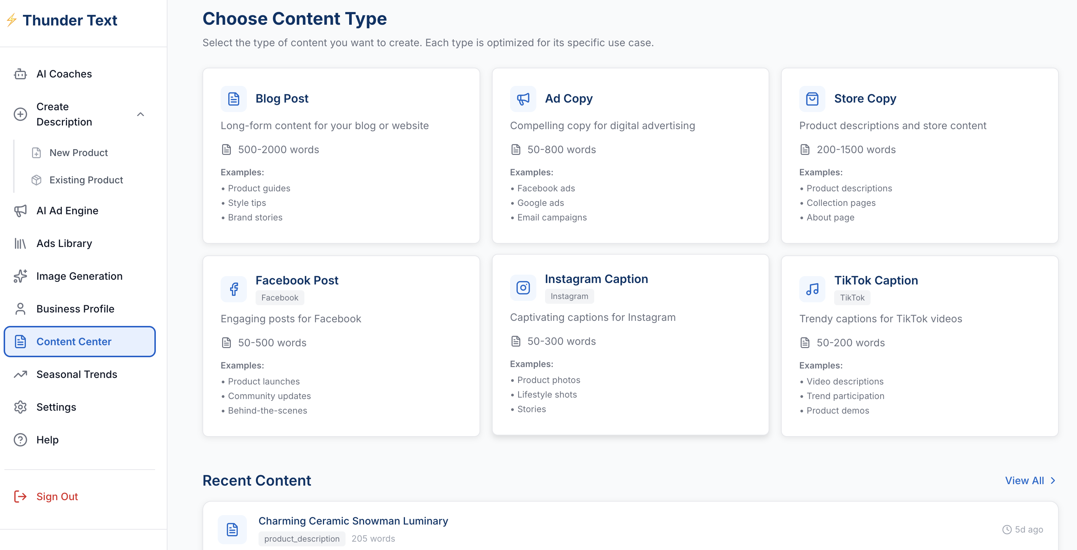
Task: Expand New Product under Create Description
Action: [x=79, y=152]
